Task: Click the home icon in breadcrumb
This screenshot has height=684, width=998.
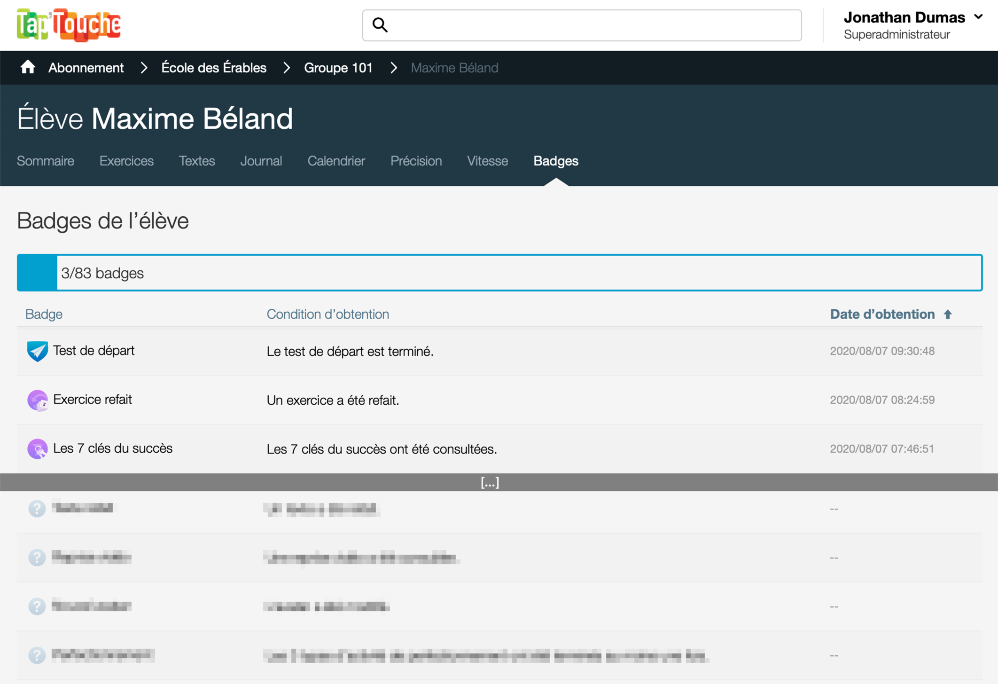Action: point(28,68)
